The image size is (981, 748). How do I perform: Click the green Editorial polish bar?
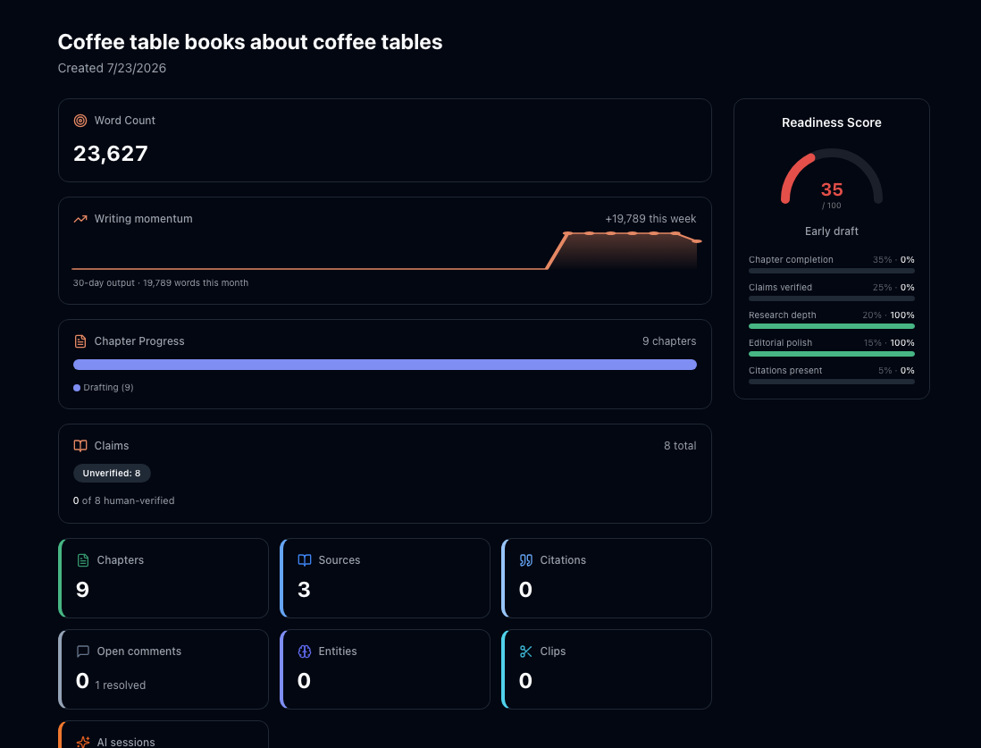pos(832,354)
